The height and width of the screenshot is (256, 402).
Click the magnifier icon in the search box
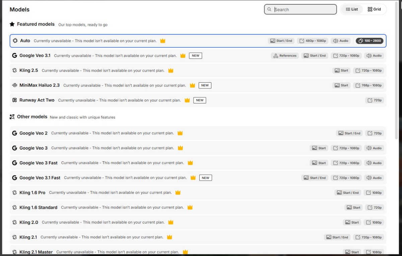pos(269,9)
